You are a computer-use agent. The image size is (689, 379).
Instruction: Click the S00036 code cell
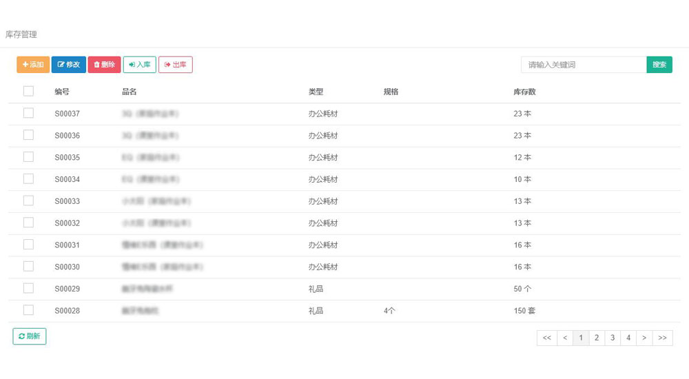point(68,136)
